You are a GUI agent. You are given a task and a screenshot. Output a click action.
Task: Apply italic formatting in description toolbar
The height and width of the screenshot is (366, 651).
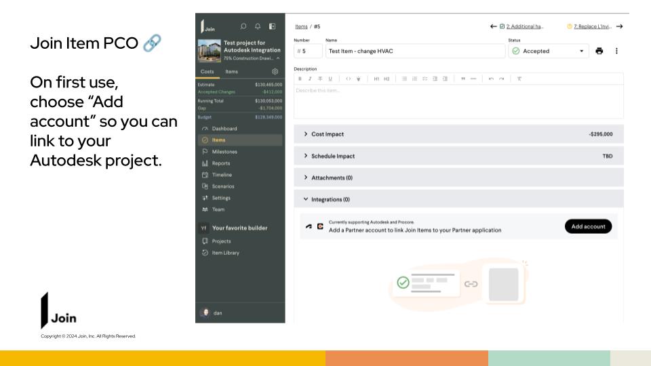point(310,79)
